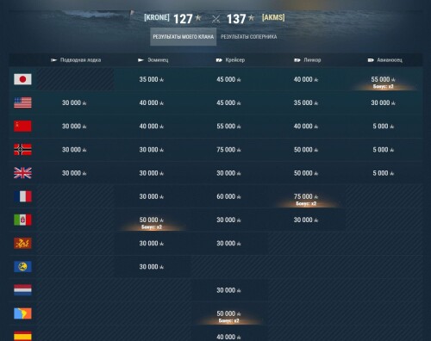Screen dimensions: 431x341
Task: Select the USA flag icon
Action: pyautogui.click(x=22, y=102)
